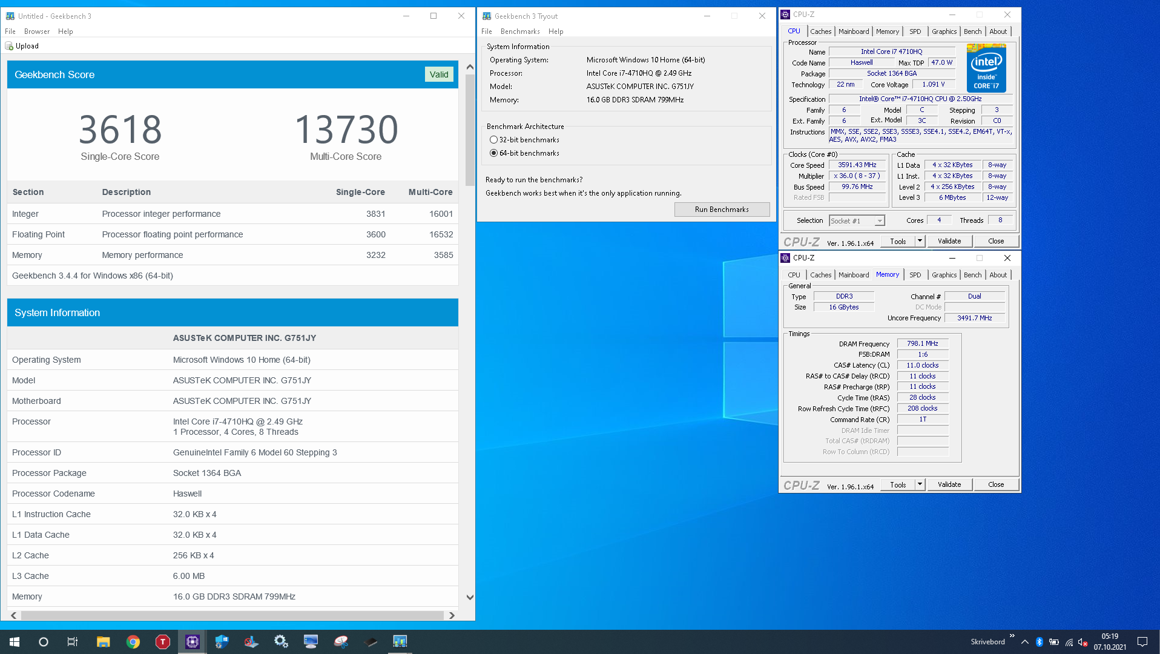Click the Untitled Geekbench 3 window icon
The width and height of the screenshot is (1160, 654).
point(10,16)
